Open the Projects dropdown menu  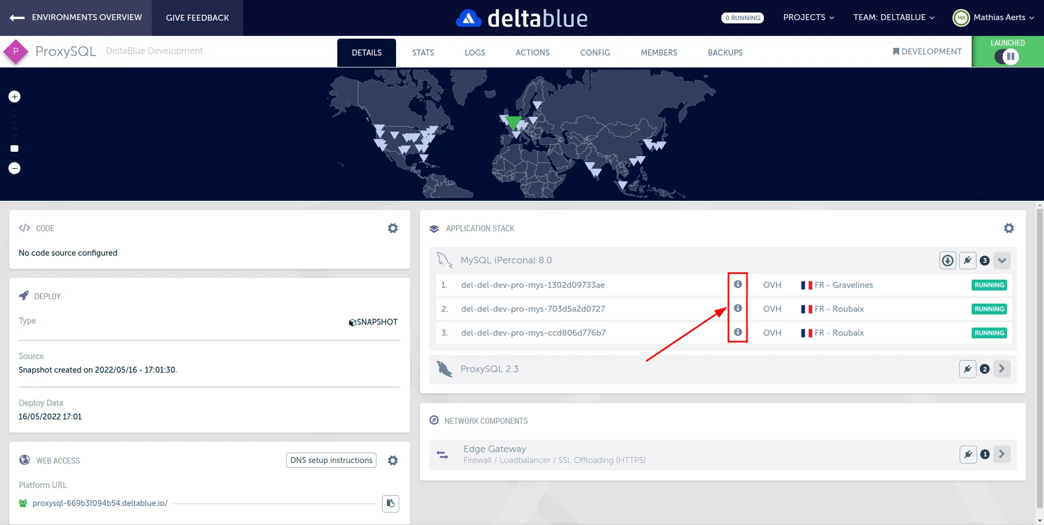pyautogui.click(x=808, y=17)
